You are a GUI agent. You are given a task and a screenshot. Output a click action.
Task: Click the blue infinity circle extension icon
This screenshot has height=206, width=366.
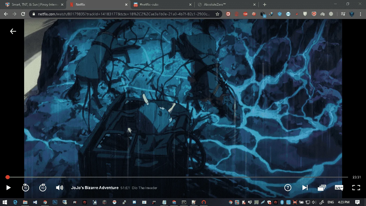coord(288,14)
